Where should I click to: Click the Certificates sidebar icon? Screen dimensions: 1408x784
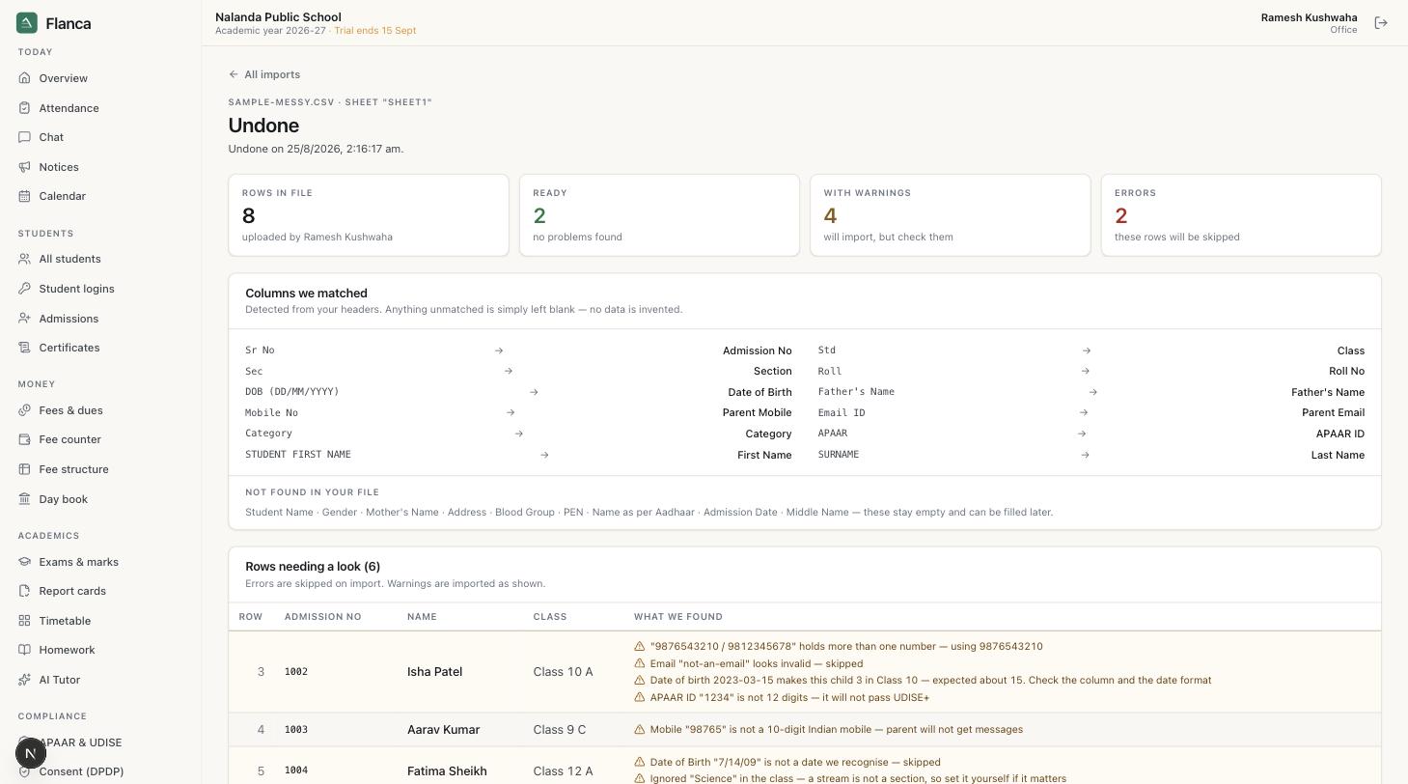click(x=24, y=348)
